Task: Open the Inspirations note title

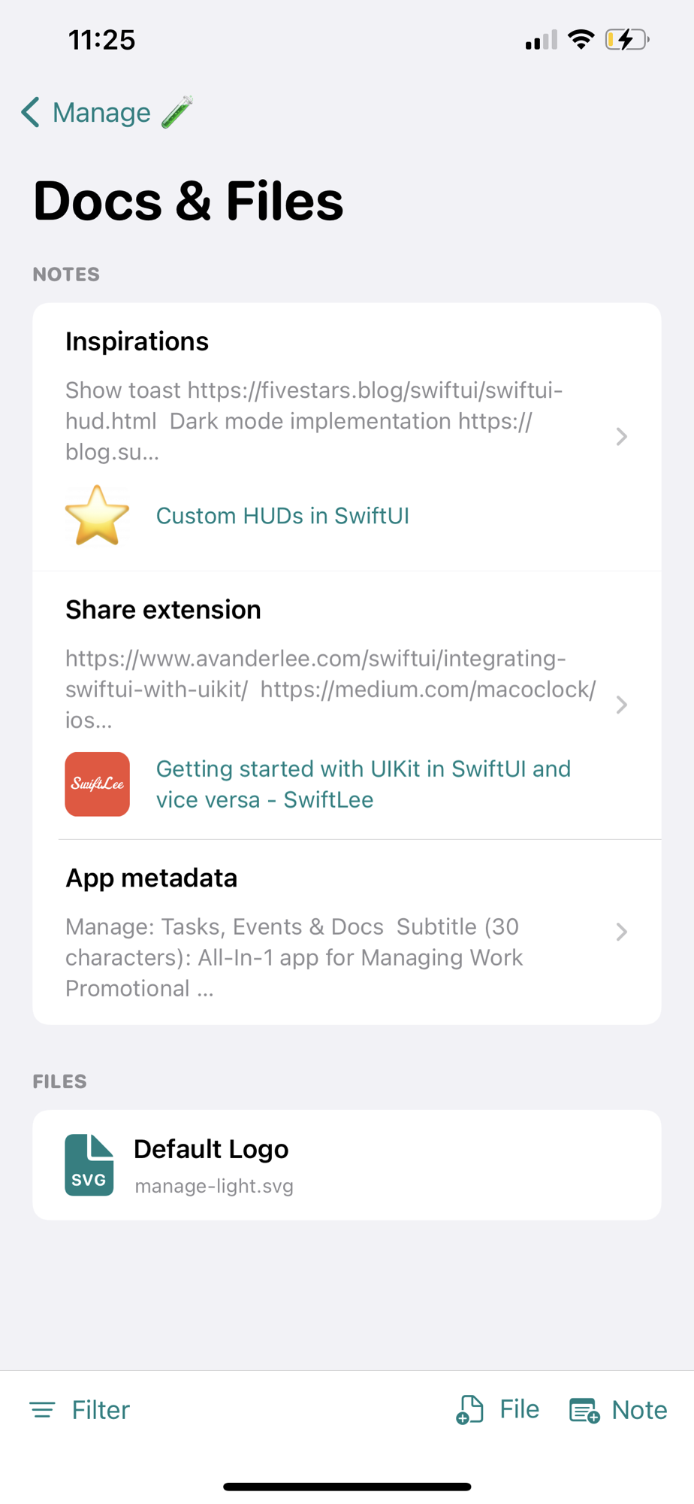Action: (x=137, y=341)
